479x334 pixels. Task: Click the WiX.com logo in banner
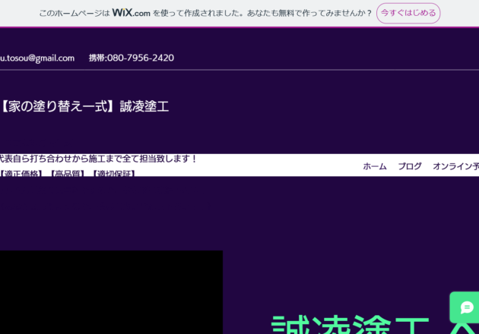coord(131,13)
